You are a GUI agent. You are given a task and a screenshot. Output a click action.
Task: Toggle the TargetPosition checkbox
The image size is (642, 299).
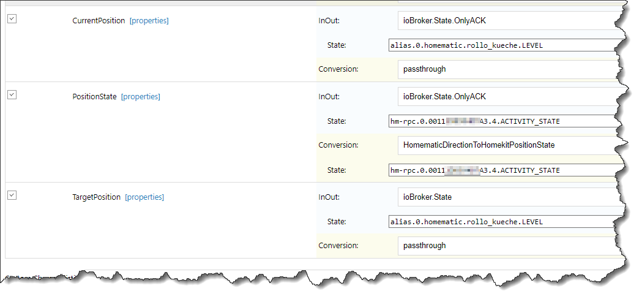[x=12, y=195]
